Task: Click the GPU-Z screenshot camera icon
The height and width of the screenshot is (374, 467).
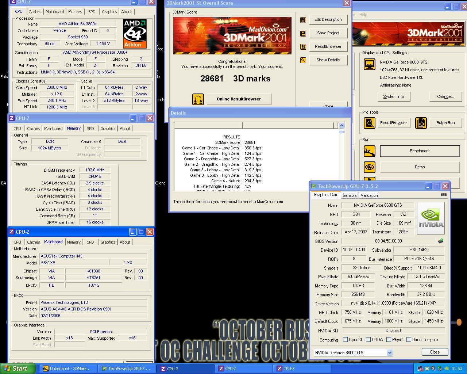Action: [x=443, y=195]
